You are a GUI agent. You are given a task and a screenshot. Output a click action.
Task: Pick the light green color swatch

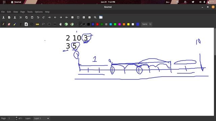pyautogui.click(x=115, y=24)
